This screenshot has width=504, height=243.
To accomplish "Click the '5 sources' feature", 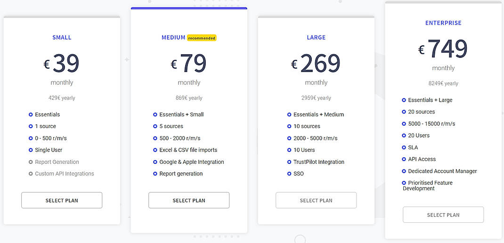I will tap(171, 126).
